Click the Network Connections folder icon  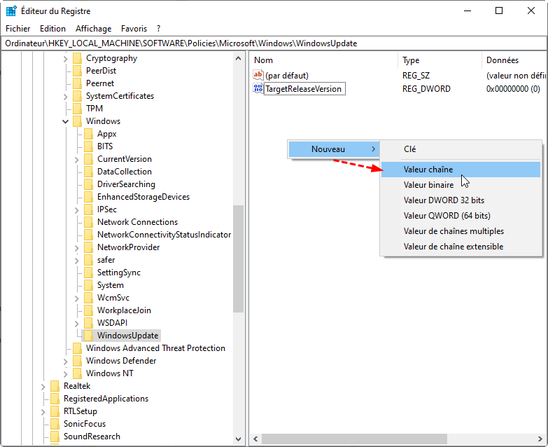tap(88, 222)
